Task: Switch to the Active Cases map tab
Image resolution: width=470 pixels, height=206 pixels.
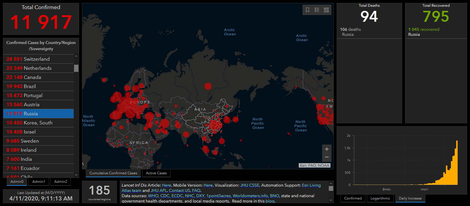Action: click(156, 173)
